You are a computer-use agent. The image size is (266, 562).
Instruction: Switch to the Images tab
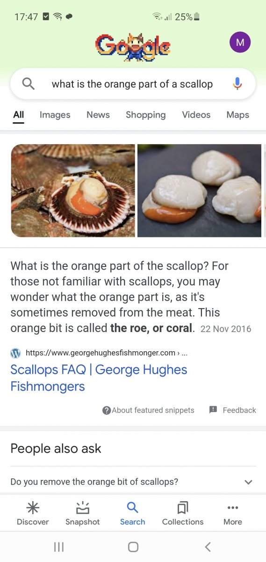coord(55,115)
